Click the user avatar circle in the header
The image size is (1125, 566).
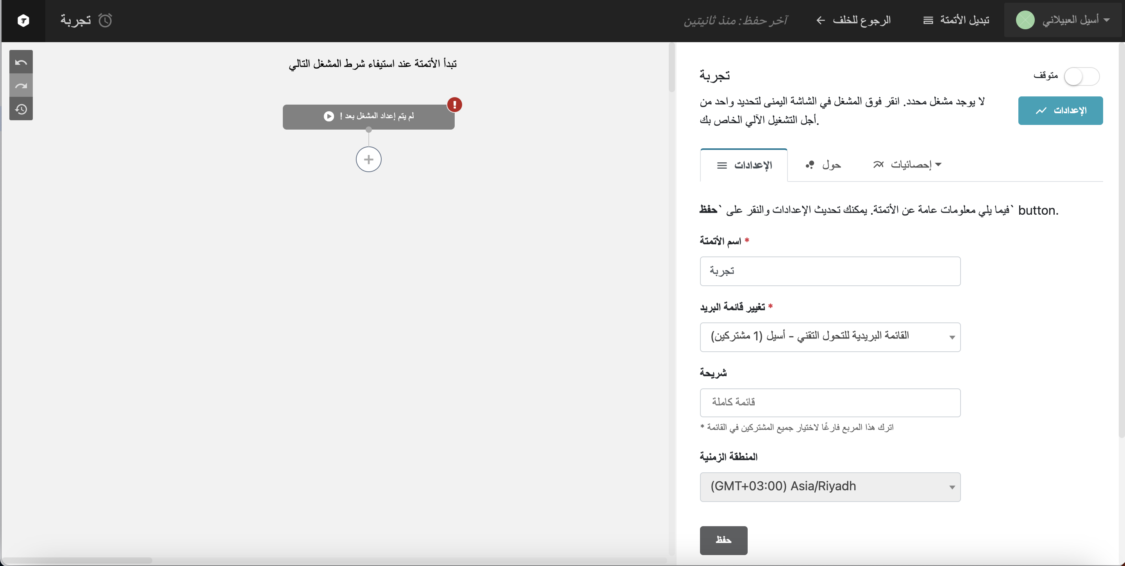pos(1025,20)
